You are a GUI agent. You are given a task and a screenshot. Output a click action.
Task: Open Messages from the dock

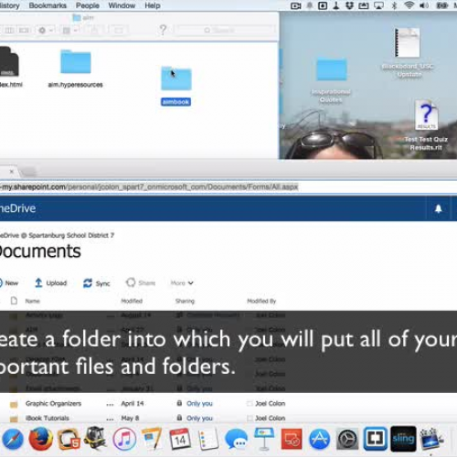click(236, 439)
